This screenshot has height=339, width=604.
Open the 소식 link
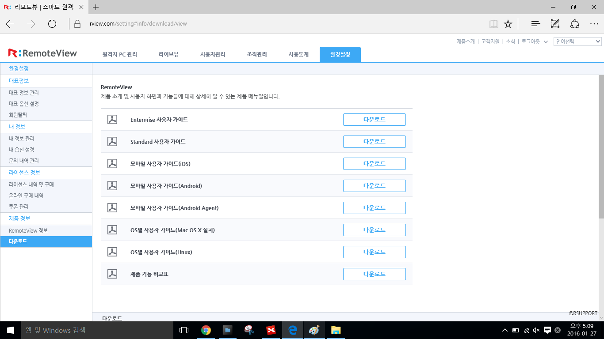click(x=510, y=41)
